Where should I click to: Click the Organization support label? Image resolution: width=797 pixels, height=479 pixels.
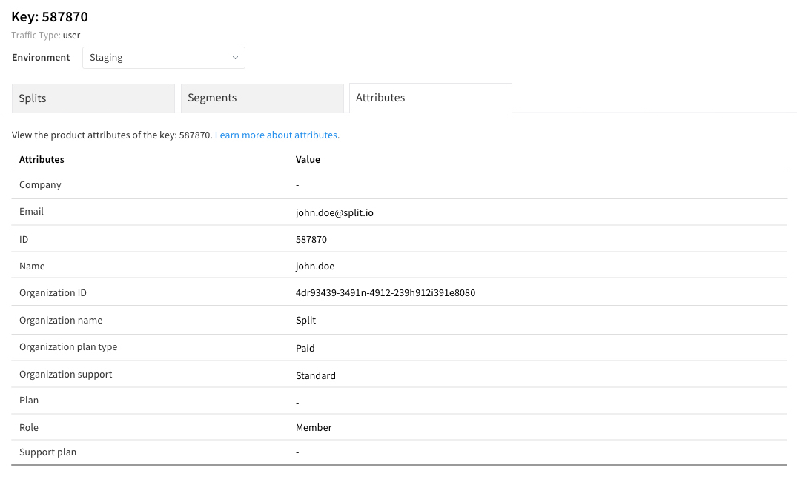pyautogui.click(x=65, y=375)
